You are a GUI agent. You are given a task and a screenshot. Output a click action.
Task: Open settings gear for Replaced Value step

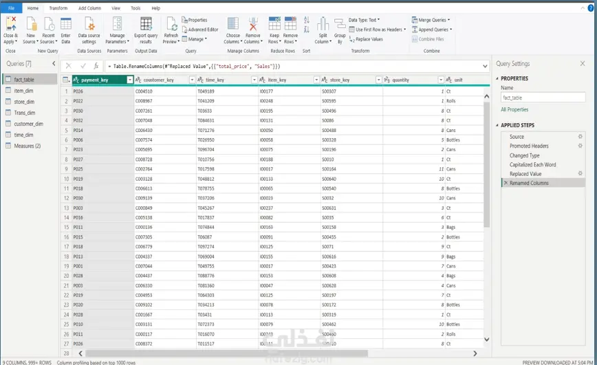tap(580, 173)
